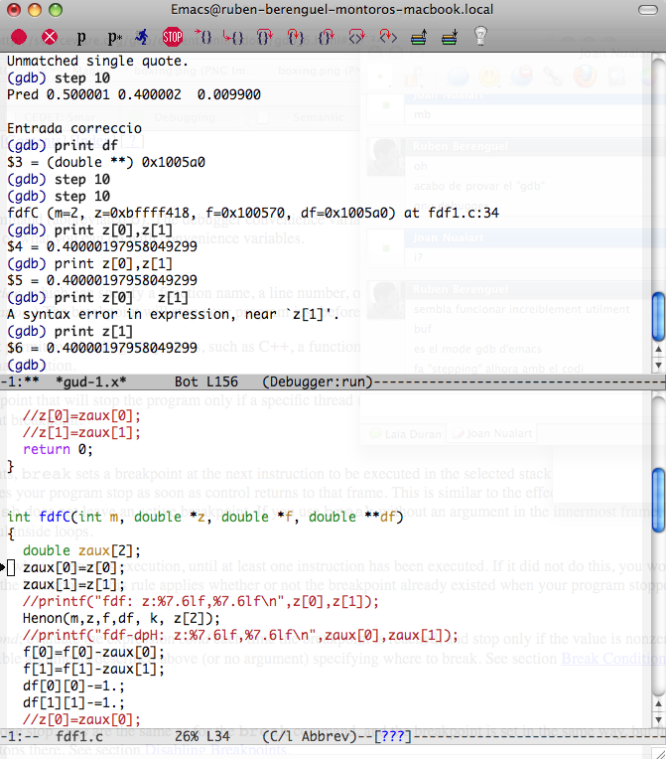Screen dimensions: 666x759
Task: Click the 'fdfC (m=2, z=0xbffff418...' frame line
Action: click(x=253, y=213)
